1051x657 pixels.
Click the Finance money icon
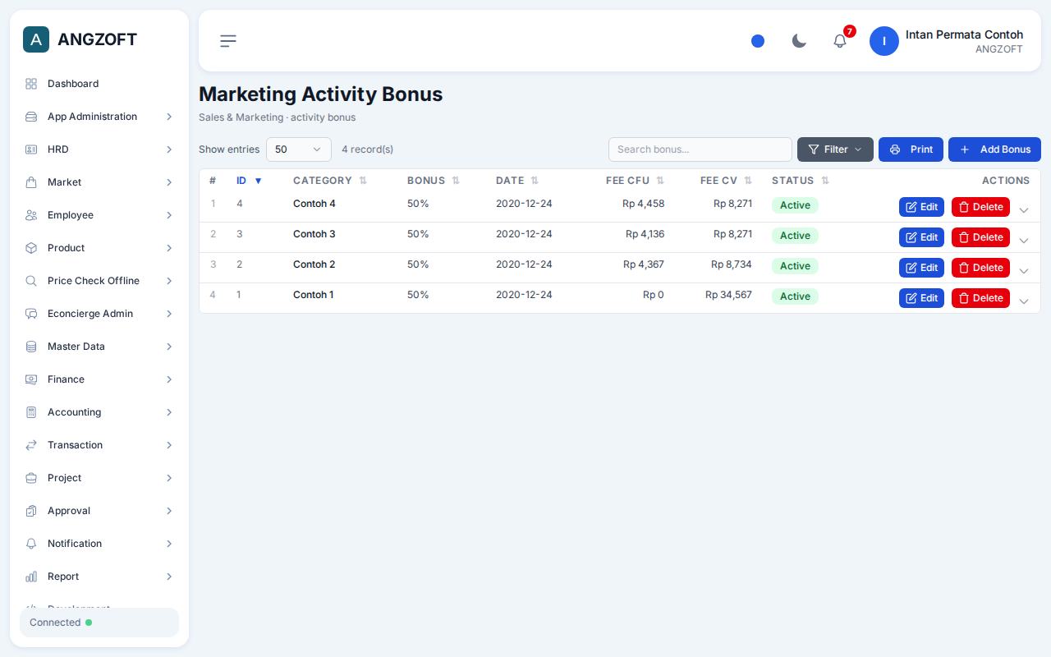31,379
